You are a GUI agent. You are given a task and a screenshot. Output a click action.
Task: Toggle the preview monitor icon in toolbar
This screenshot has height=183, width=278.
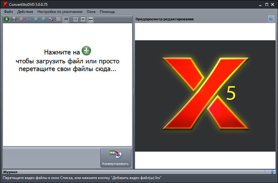point(66,19)
